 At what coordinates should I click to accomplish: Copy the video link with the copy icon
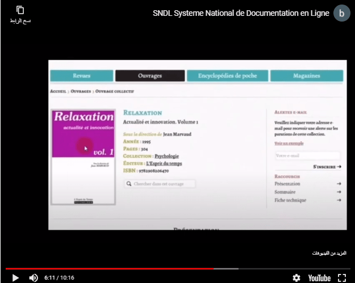[20, 10]
